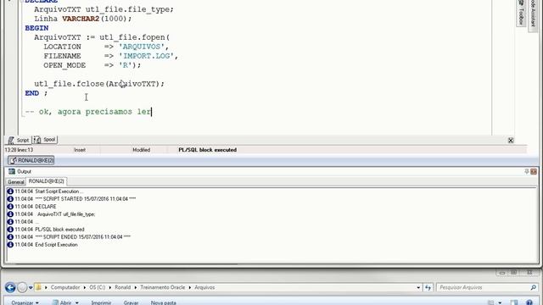Expand address bar history dropdown
This screenshot has height=305, width=543.
tap(418, 288)
